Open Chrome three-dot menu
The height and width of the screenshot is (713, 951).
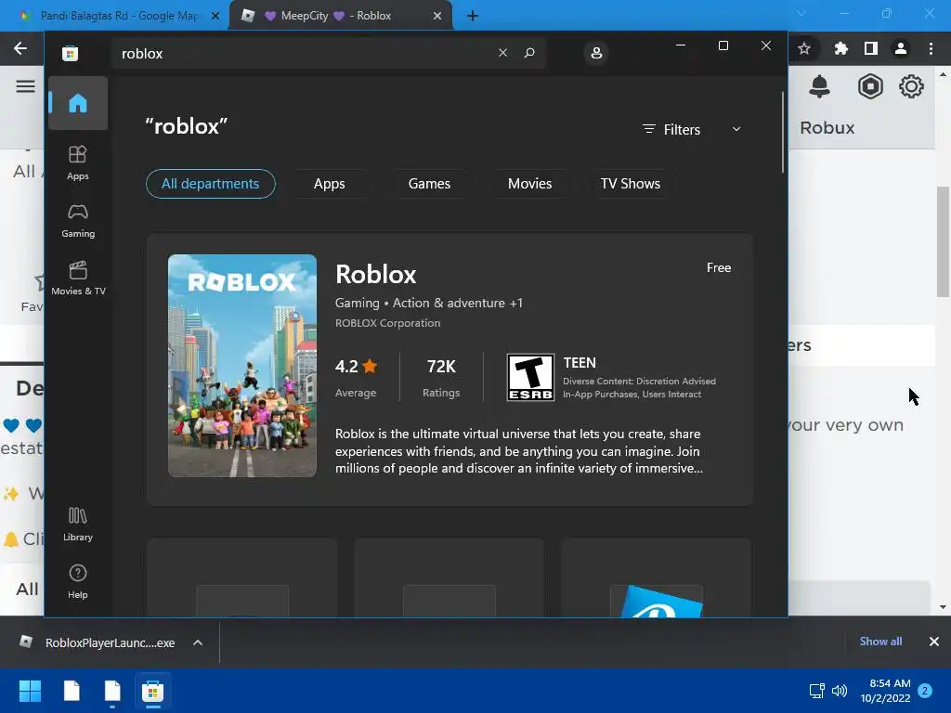point(931,48)
